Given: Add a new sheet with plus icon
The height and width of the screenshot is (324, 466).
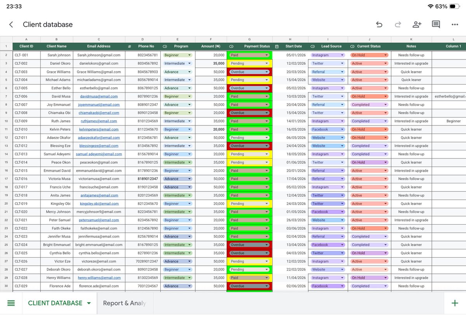Looking at the screenshot, I should pyautogui.click(x=455, y=303).
